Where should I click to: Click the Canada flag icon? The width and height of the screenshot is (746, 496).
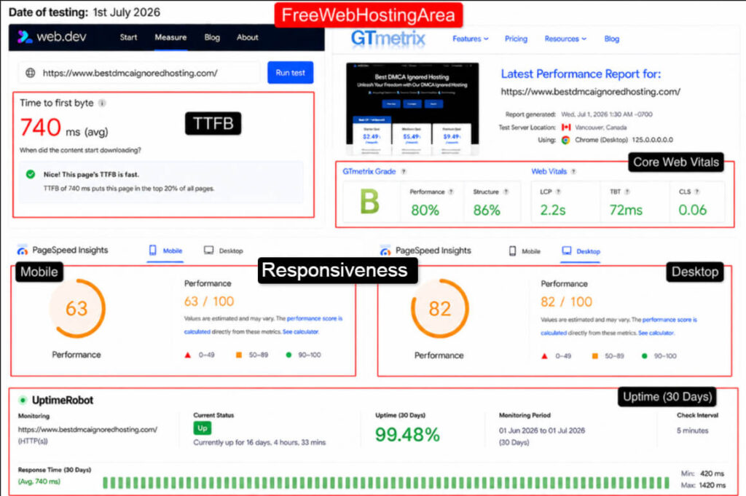click(x=565, y=127)
